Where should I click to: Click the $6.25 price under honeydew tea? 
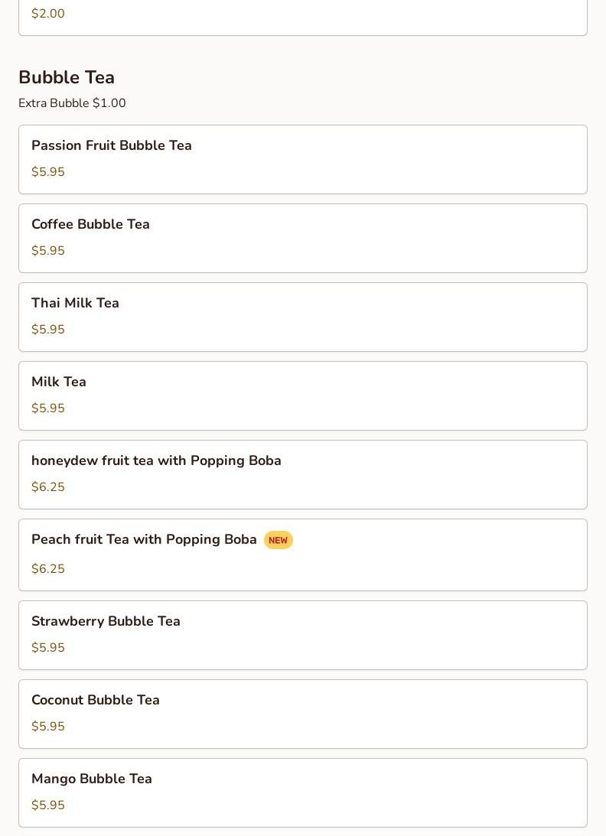pos(48,486)
